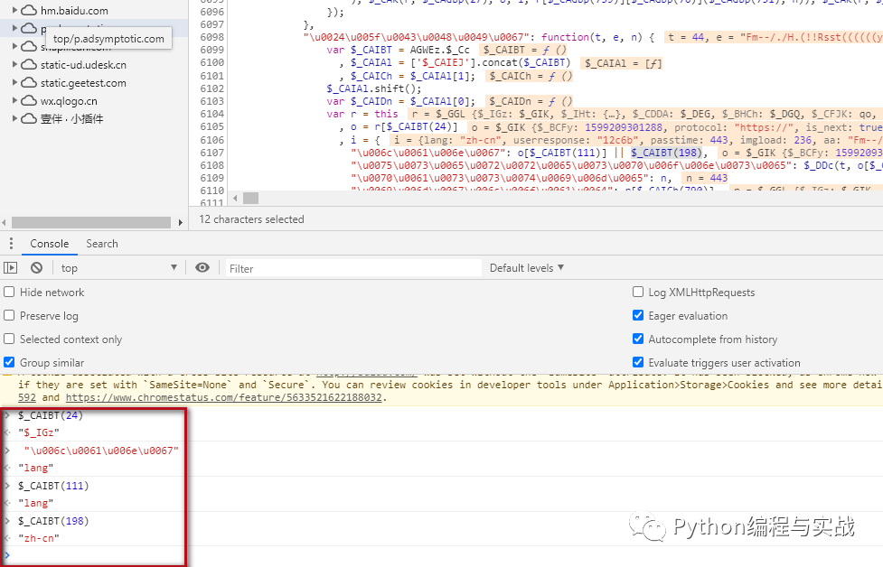
Task: Select static.geetest.com in the sources tree
Action: coord(83,83)
